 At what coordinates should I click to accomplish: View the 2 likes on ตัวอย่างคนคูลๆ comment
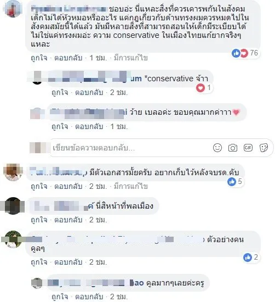point(250,258)
